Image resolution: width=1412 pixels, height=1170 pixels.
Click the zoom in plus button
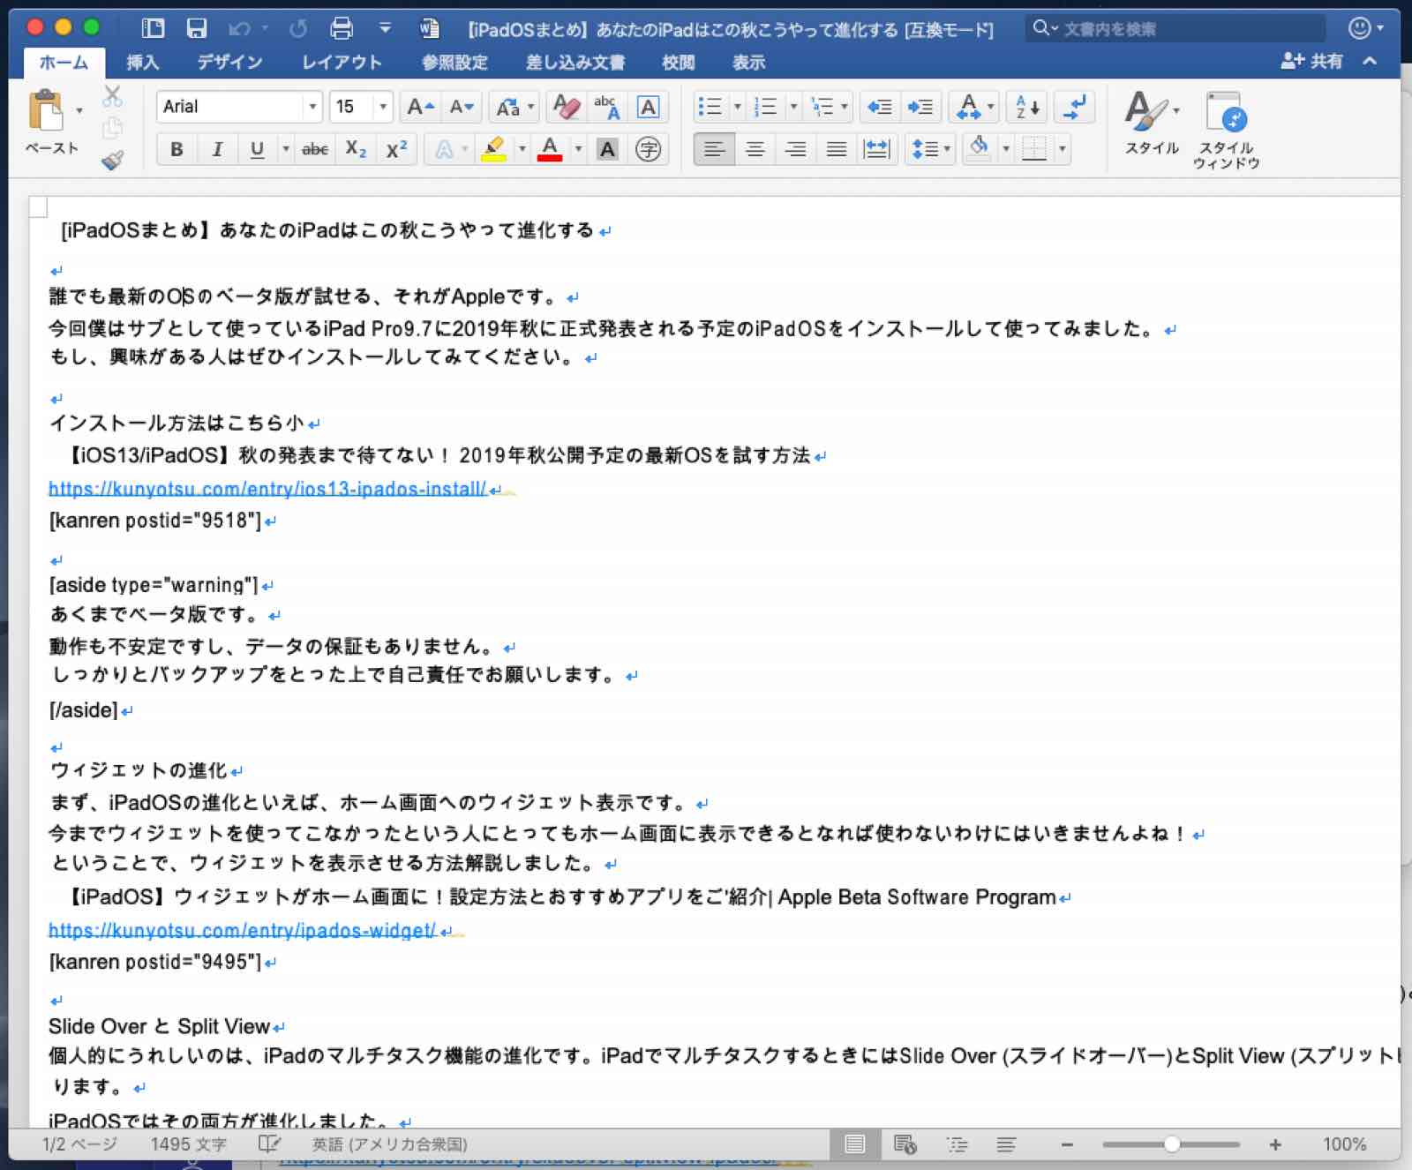[x=1275, y=1144]
